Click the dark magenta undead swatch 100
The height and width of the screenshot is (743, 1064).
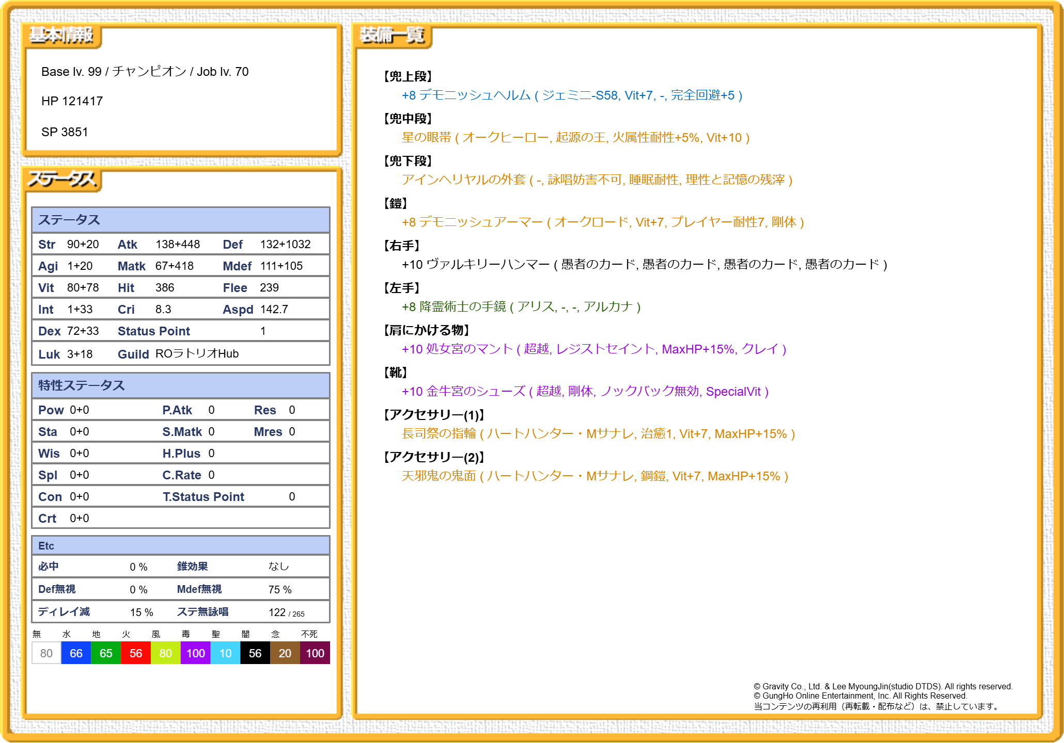point(315,653)
